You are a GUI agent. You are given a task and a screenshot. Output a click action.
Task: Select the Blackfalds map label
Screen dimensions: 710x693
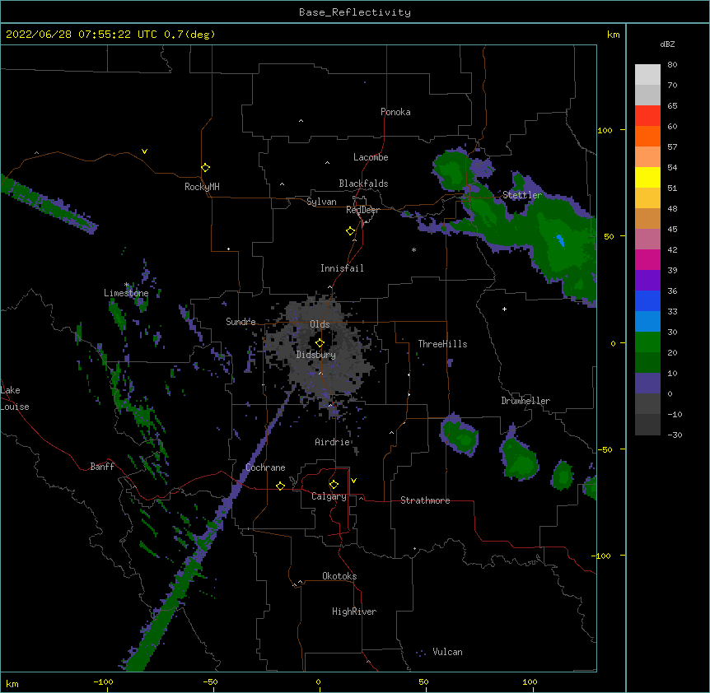tap(363, 184)
